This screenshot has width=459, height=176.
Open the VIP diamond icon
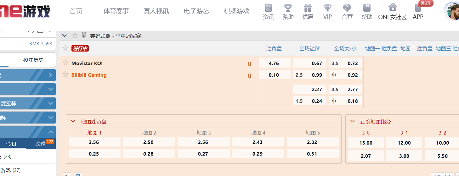pyautogui.click(x=327, y=8)
